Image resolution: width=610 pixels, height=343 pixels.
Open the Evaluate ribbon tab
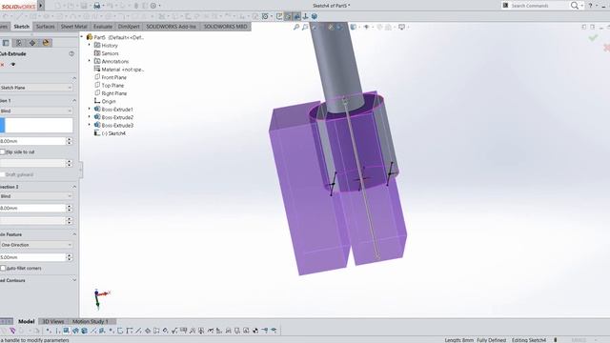pos(103,27)
